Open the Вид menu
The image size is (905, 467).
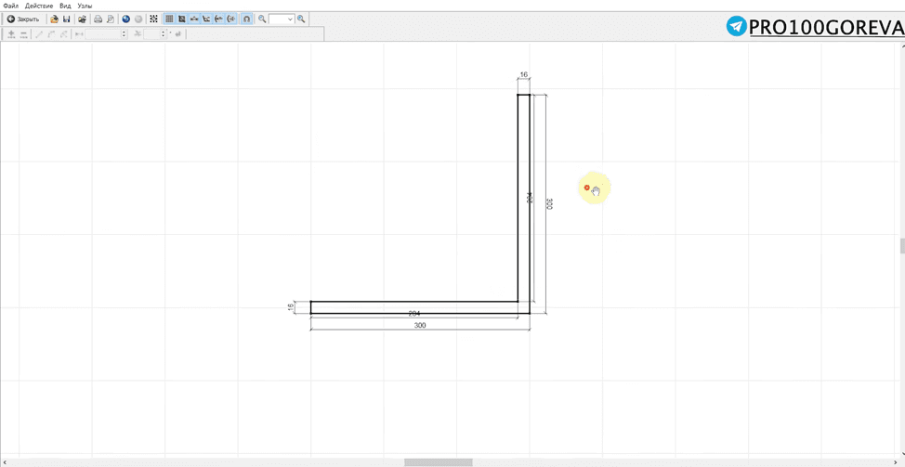point(65,6)
